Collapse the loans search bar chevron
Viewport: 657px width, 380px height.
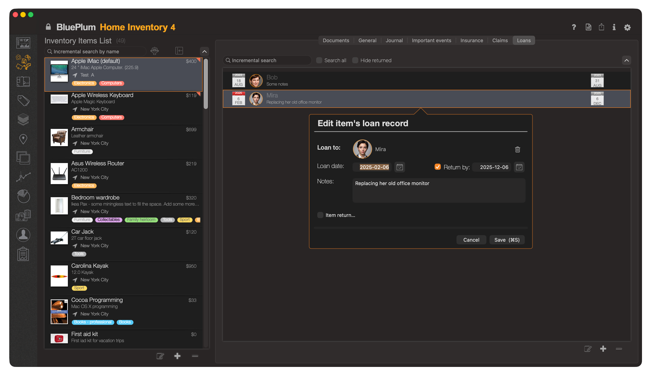point(626,60)
